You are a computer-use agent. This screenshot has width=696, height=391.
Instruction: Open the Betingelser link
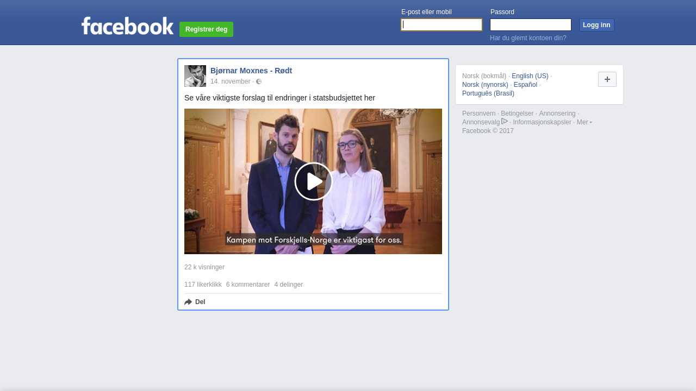coord(517,113)
